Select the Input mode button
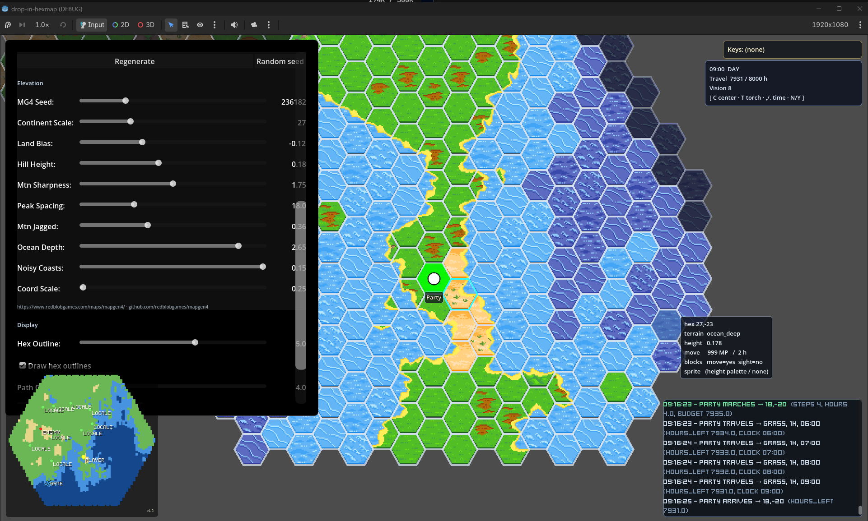The image size is (868, 521). coord(92,25)
